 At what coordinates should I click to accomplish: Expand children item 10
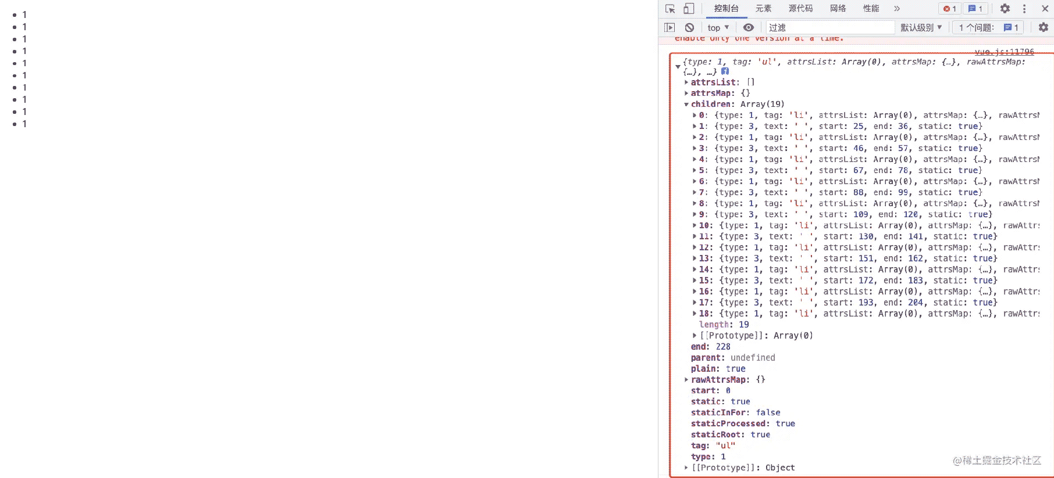pos(695,226)
